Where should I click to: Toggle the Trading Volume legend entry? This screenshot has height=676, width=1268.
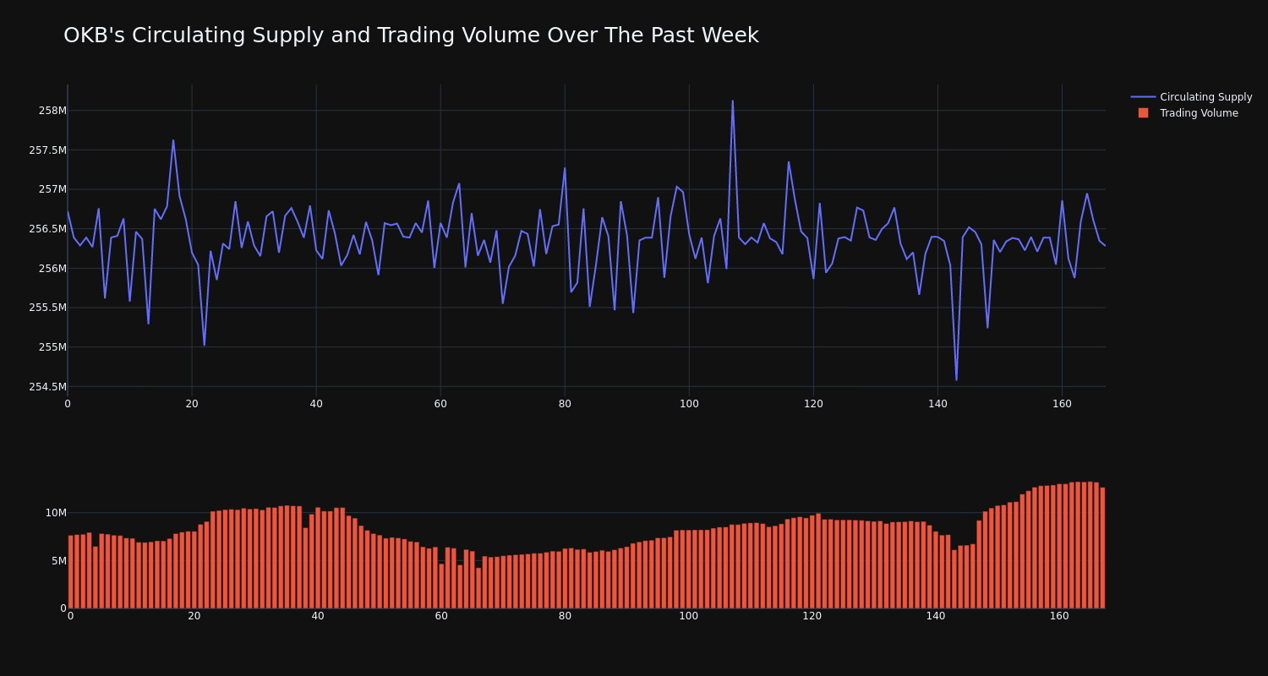coord(1191,113)
